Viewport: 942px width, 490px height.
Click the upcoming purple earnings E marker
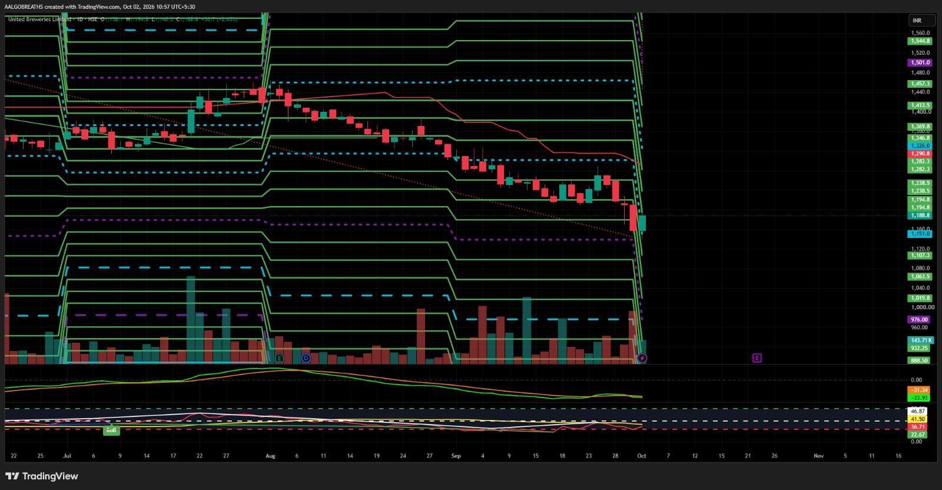[757, 358]
